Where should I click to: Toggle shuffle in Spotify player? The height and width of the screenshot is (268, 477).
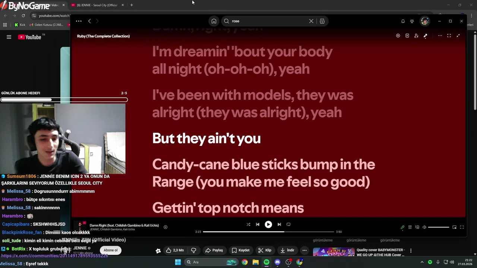pyautogui.click(x=248, y=224)
